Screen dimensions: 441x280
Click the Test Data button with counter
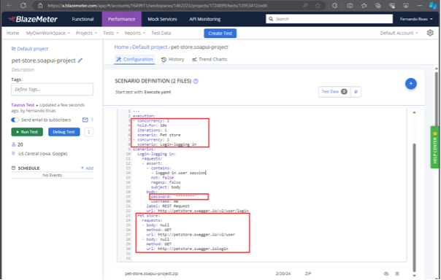point(334,92)
